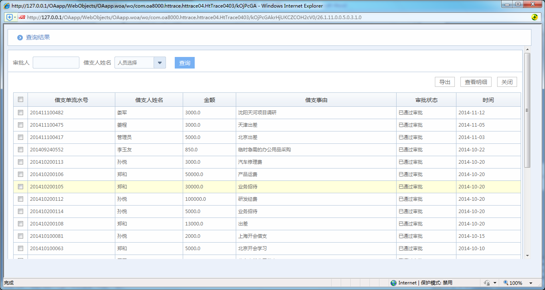Click the 导出 export button
545x290 pixels.
pyautogui.click(x=444, y=82)
